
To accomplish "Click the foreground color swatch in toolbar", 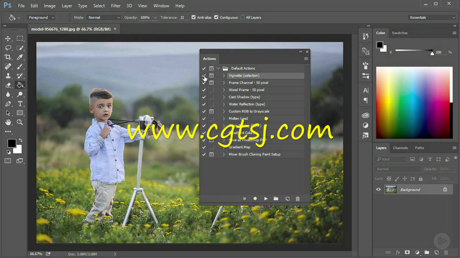I will [11, 143].
